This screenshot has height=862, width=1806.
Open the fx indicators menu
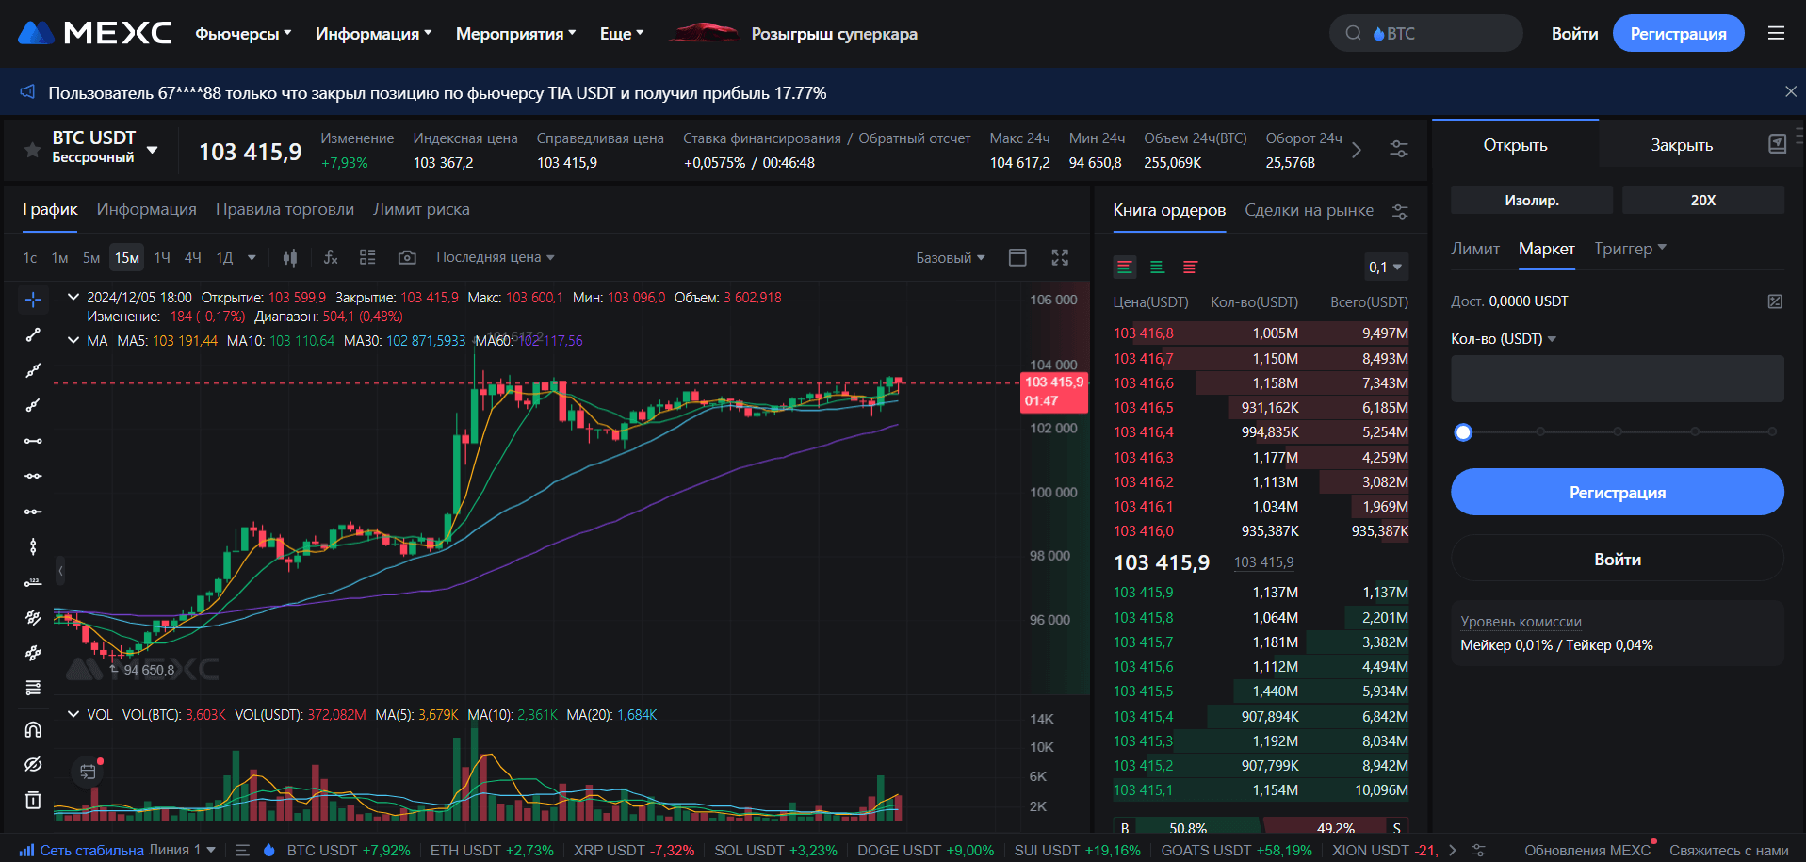(331, 257)
